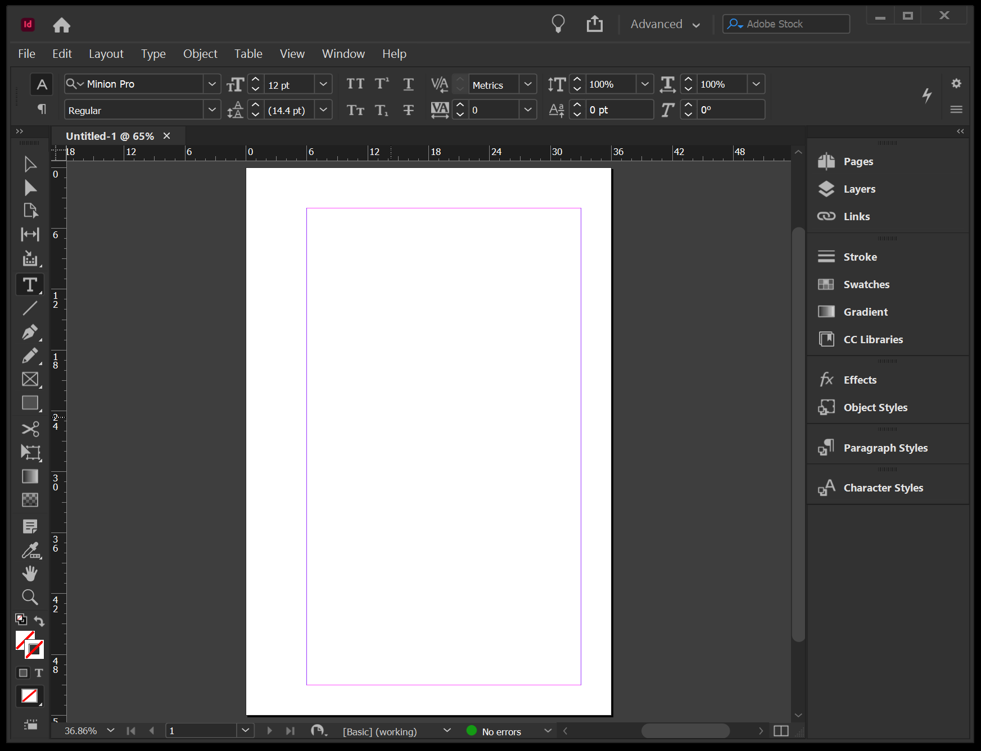Image resolution: width=981 pixels, height=751 pixels.
Task: Click the page number input field
Action: (202, 731)
